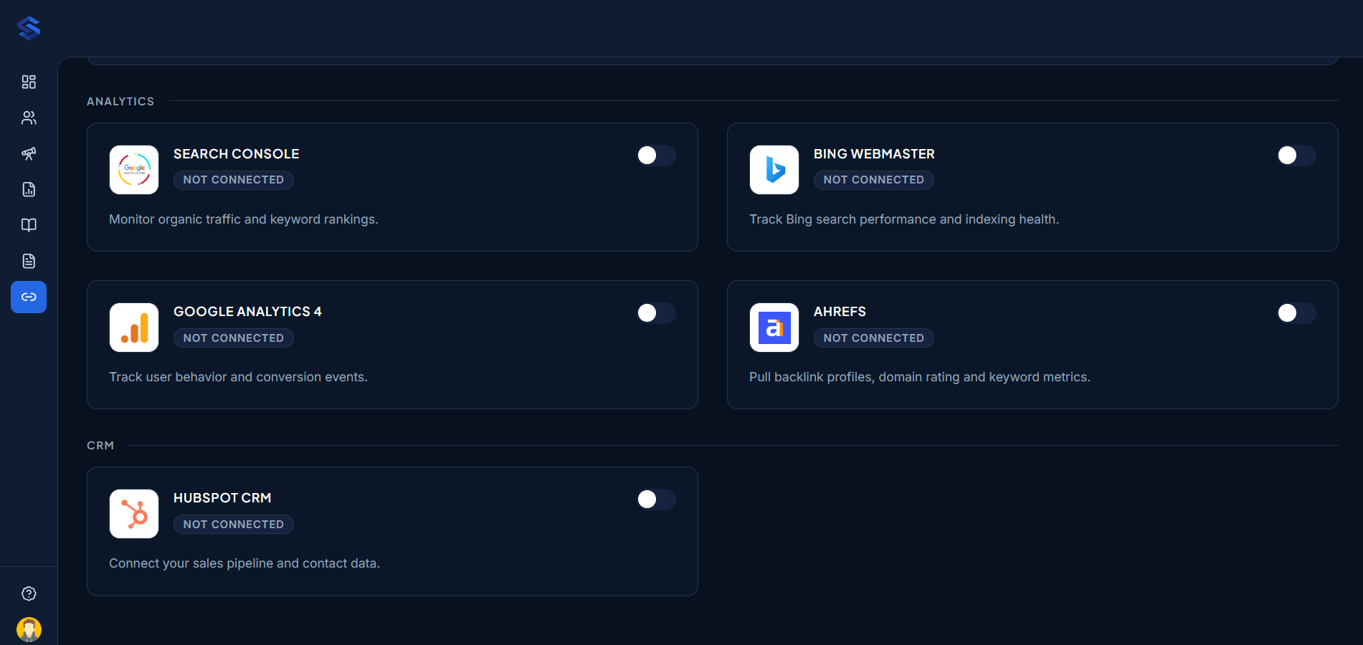The image size is (1363, 645).
Task: Click the Google Search Console logo
Action: click(x=134, y=170)
